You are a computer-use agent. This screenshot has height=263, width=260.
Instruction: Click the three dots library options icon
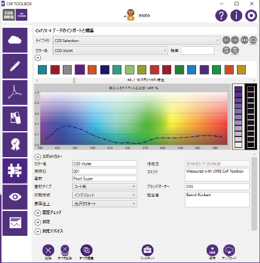(245, 40)
